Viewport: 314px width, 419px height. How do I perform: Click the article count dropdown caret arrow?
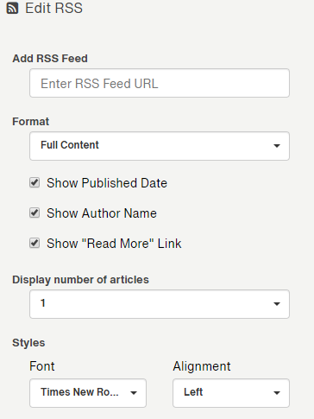tap(277, 304)
